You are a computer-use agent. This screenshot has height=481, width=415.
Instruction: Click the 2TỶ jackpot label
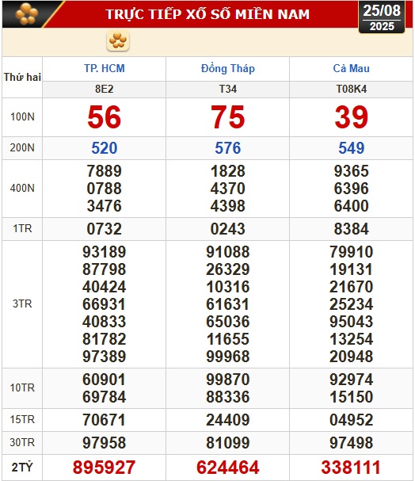point(22,468)
